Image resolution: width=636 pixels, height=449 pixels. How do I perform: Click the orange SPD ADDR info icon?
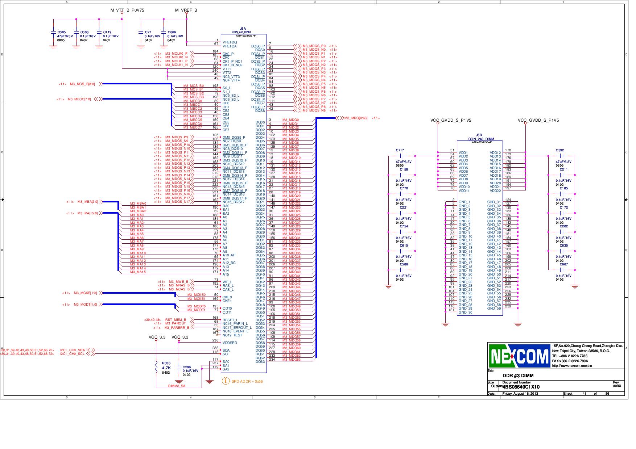(227, 381)
